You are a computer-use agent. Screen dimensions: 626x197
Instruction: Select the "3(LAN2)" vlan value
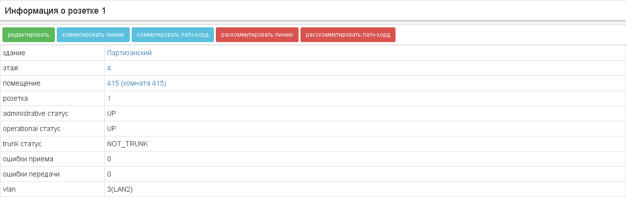click(120, 189)
